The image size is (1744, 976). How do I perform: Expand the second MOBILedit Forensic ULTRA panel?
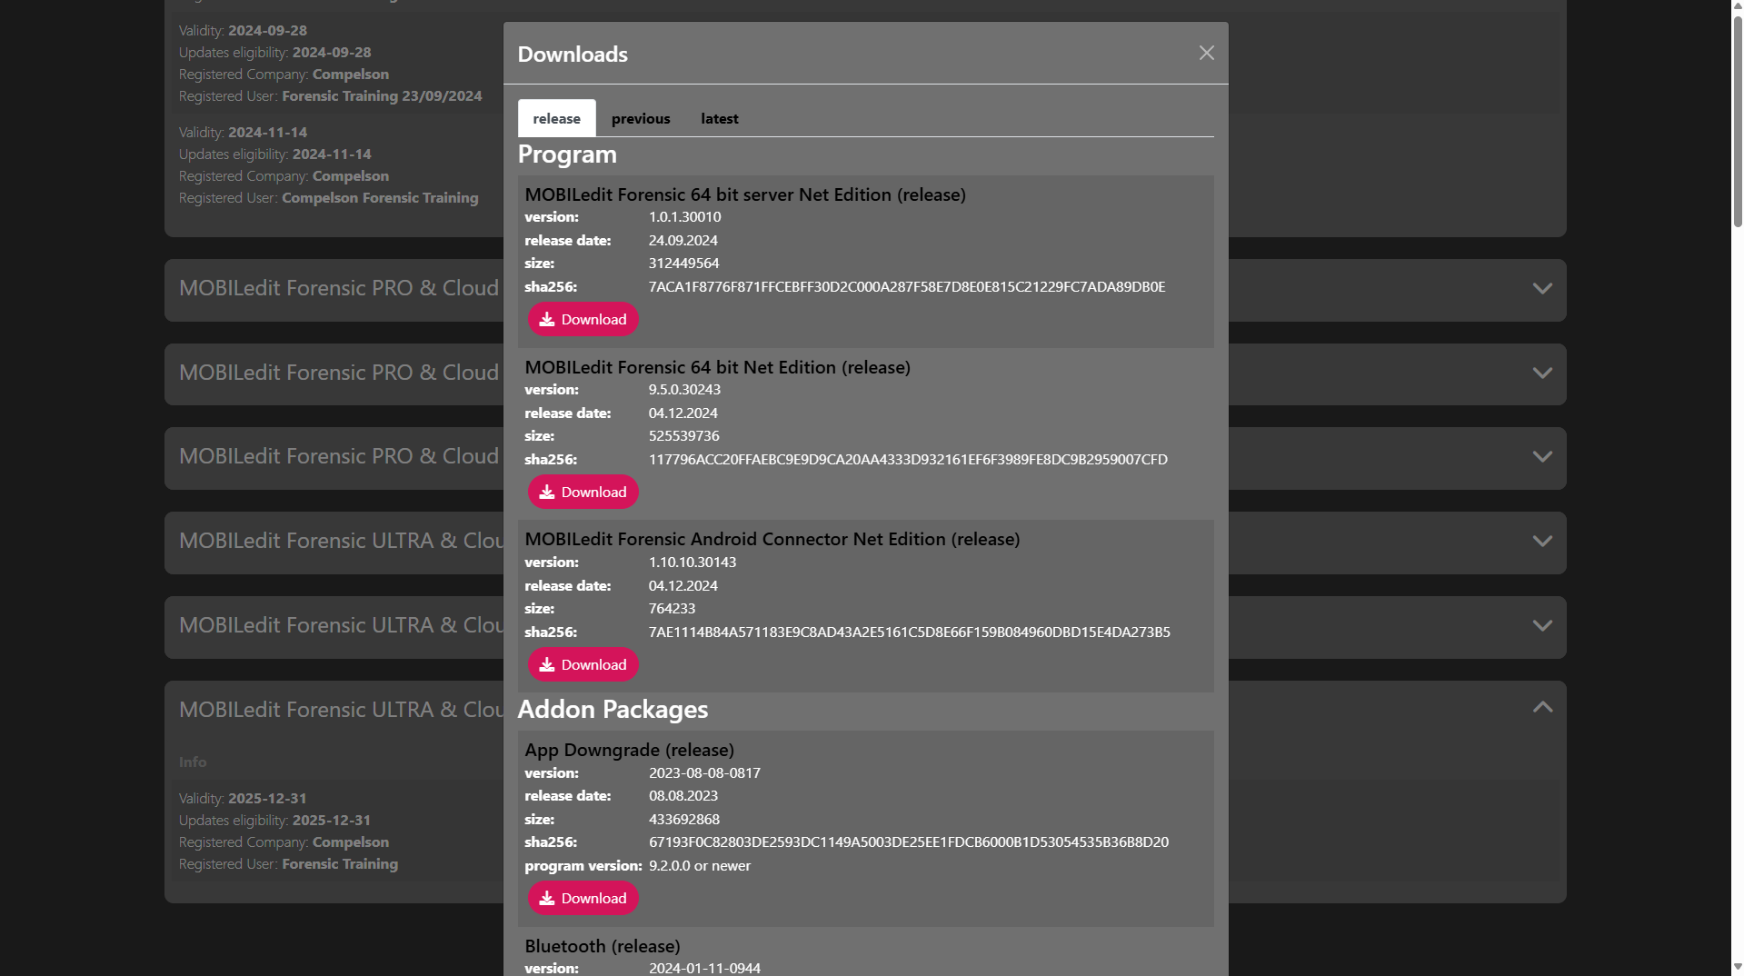click(x=1541, y=626)
